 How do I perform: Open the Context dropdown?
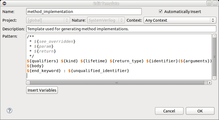[180, 20]
